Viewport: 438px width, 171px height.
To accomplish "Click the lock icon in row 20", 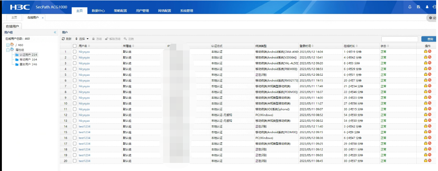I will [426, 160].
